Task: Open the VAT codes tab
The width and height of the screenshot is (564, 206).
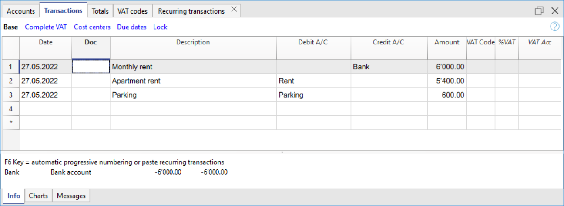Action: click(x=132, y=11)
